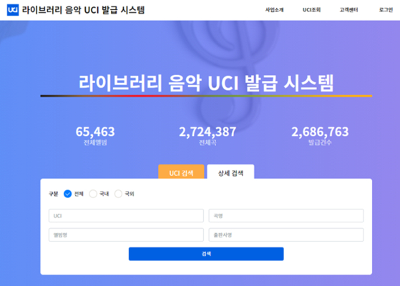Viewport: 400px width, 286px height.
Task: Go to 로그인 page
Action: coord(386,10)
